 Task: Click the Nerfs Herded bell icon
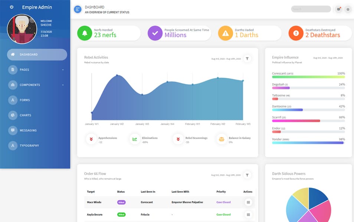[x=84, y=33]
